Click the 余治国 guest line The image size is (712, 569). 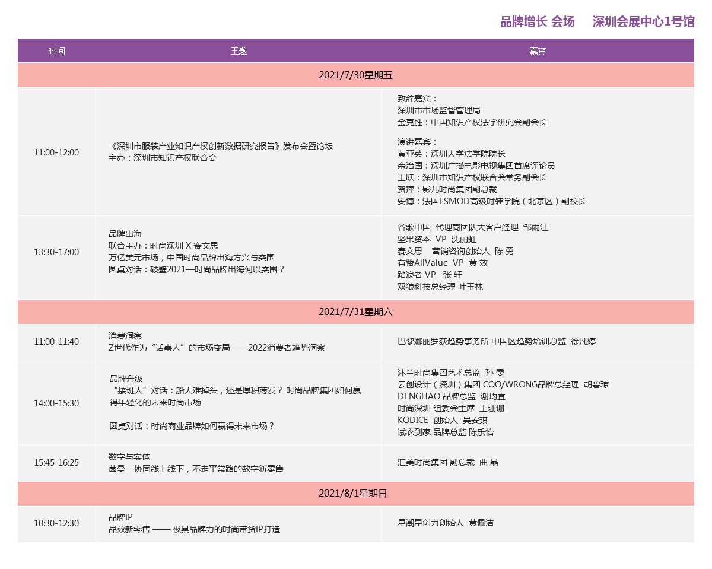point(476,166)
